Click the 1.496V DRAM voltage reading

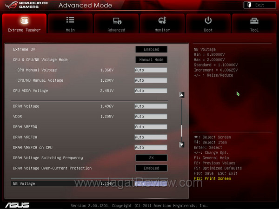[107, 106]
